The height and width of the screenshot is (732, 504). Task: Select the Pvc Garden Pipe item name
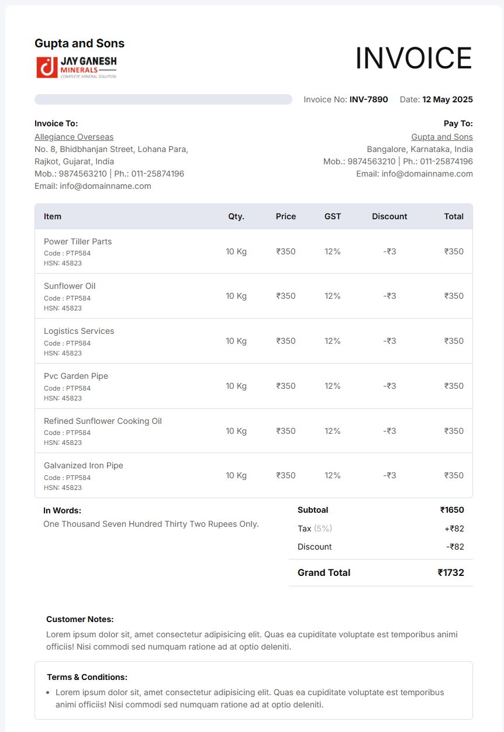click(76, 376)
